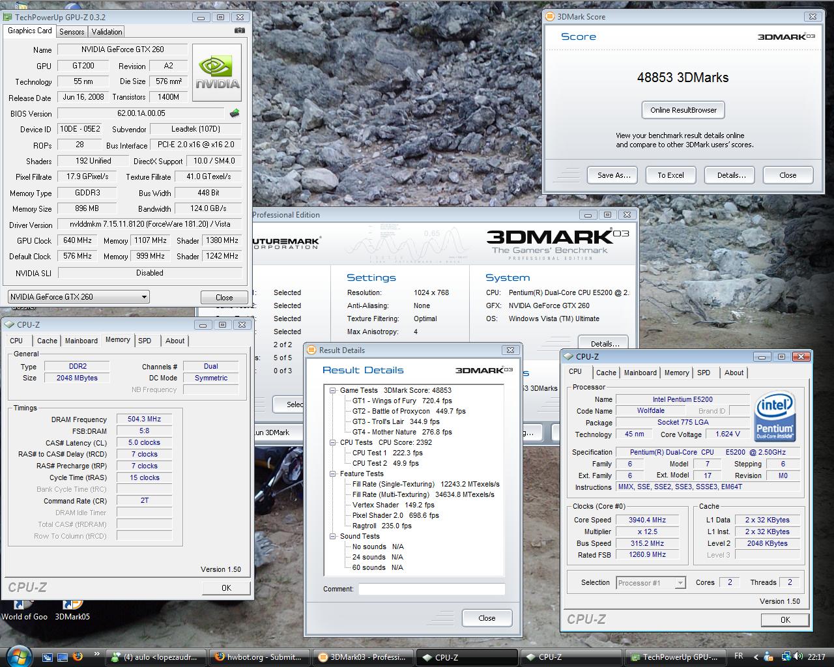The image size is (834, 667).
Task: Select Ragtroll result row
Action: pos(382,526)
